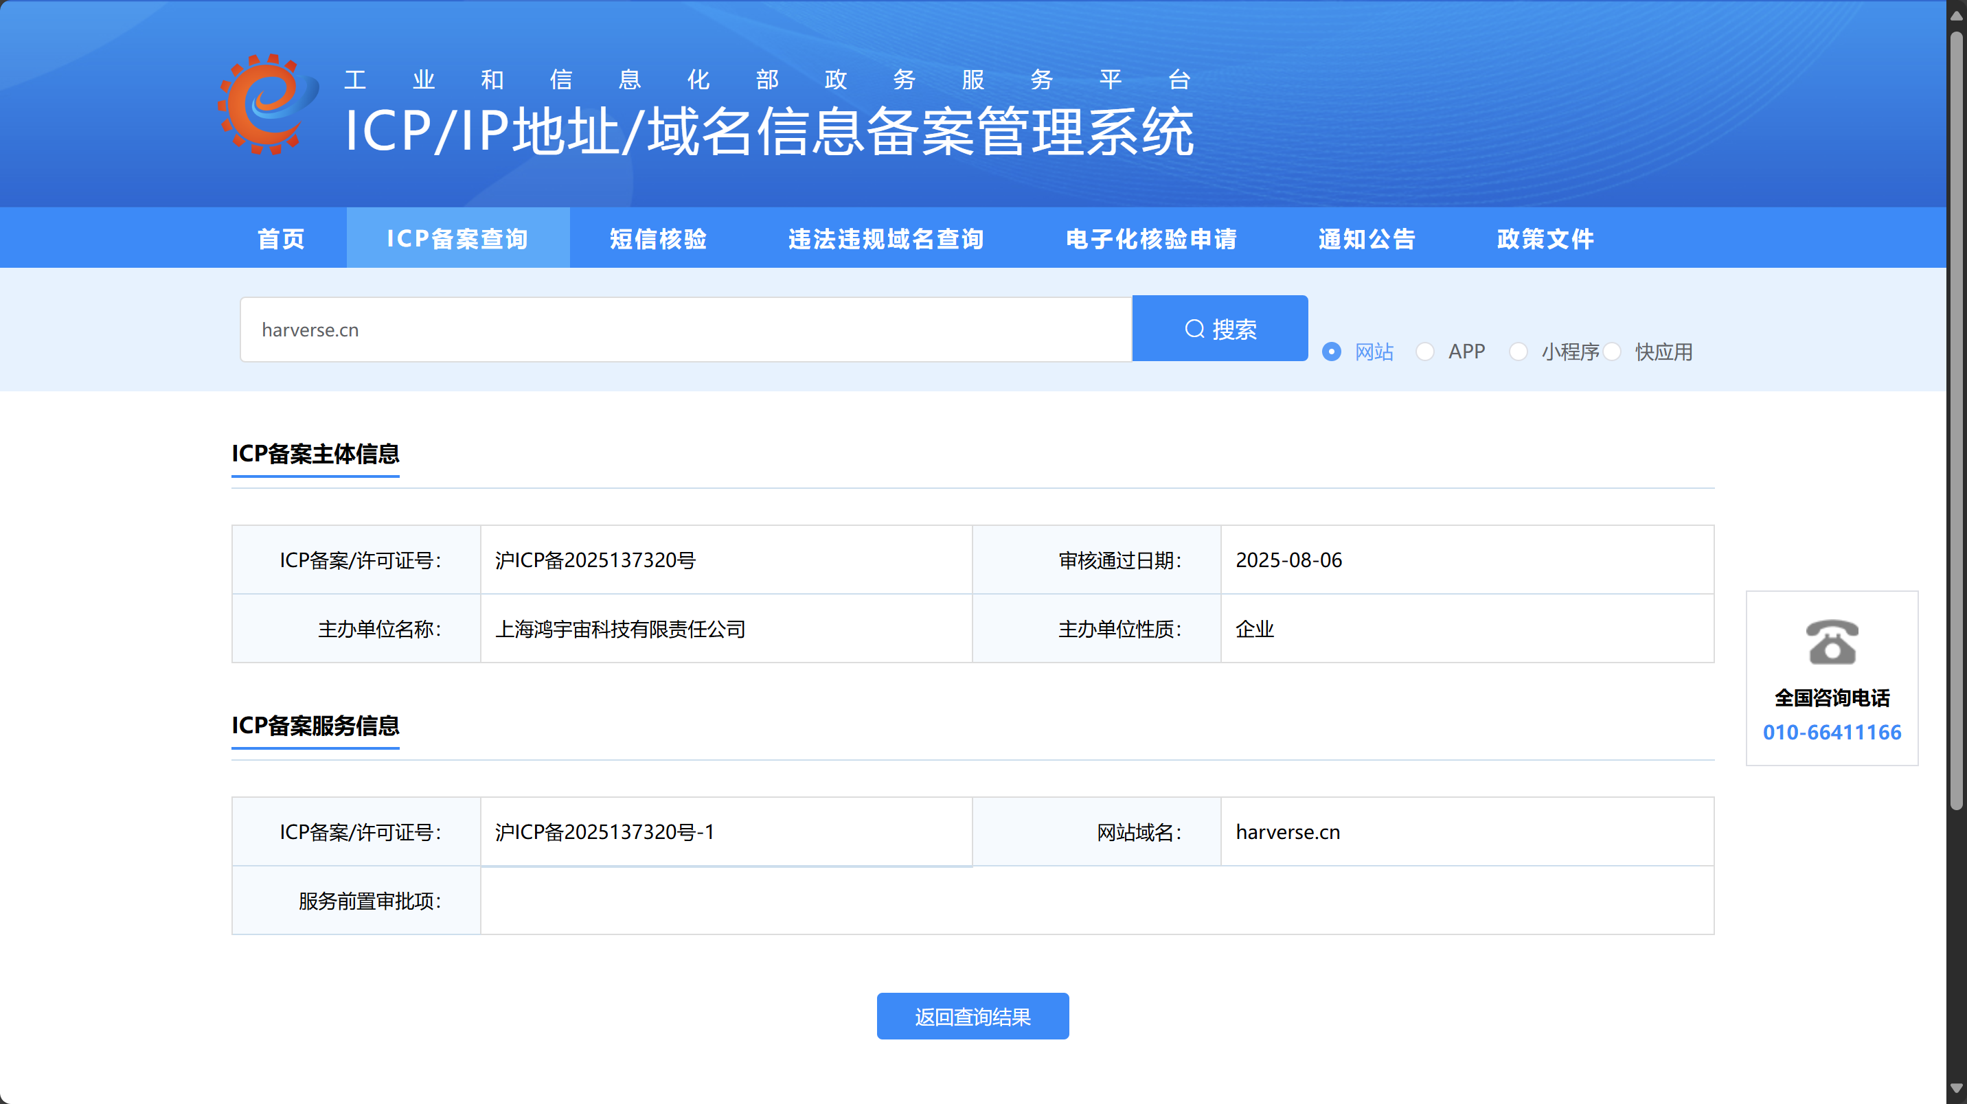
Task: Select the APP radio option
Action: (x=1425, y=352)
